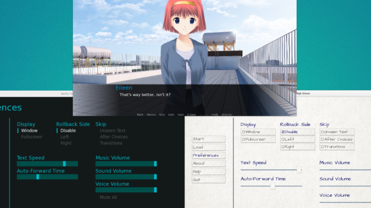Check Disable rollback in paper-themed window
The height and width of the screenshot is (208, 371).
click(x=298, y=132)
